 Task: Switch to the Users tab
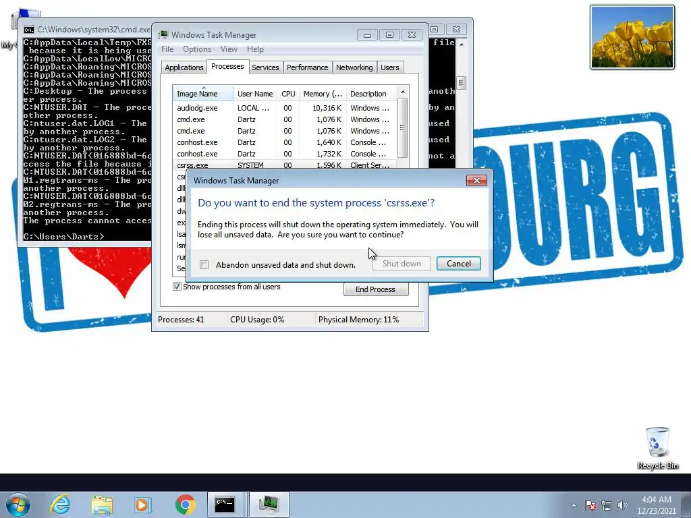coord(389,67)
